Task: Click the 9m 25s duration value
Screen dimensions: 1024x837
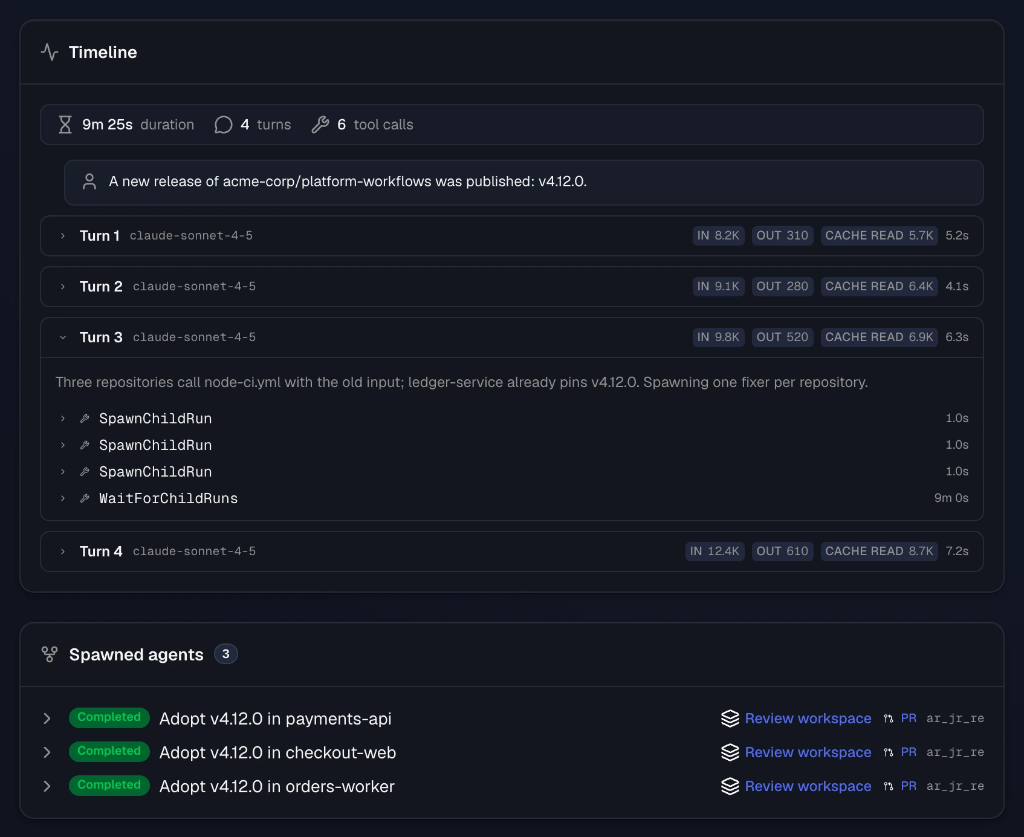Action: click(108, 125)
